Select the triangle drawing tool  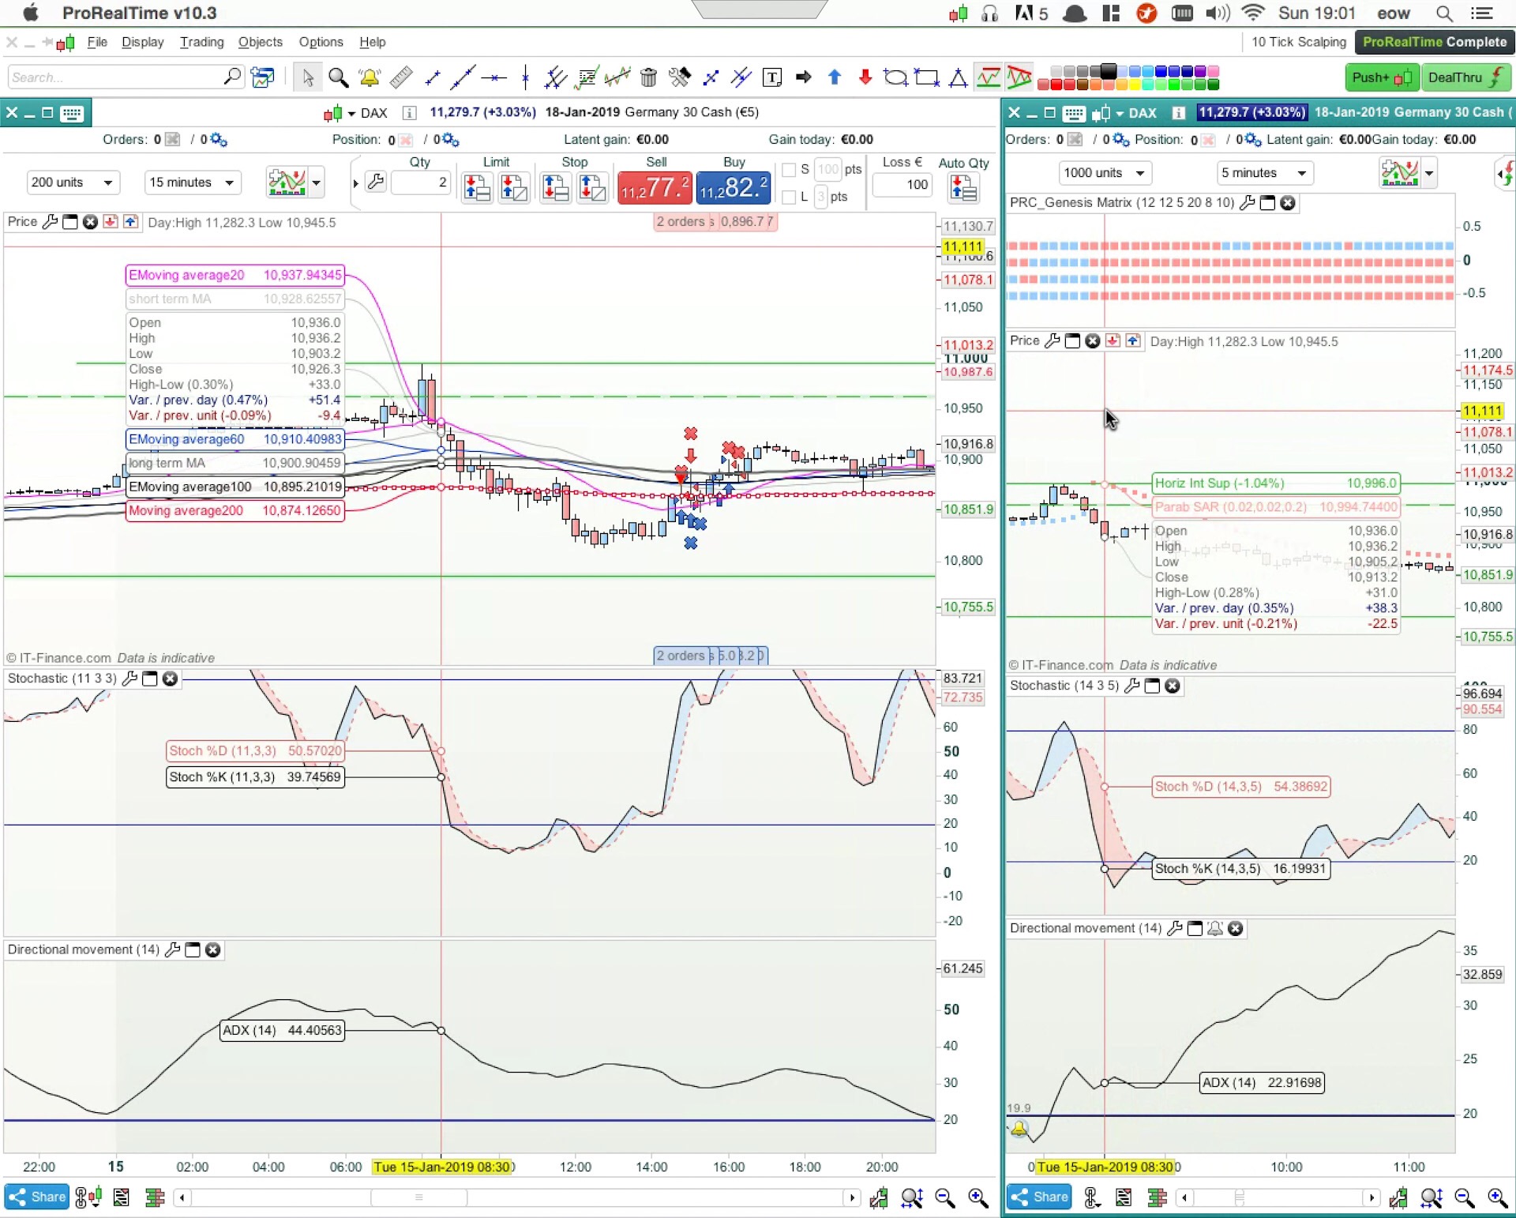coord(958,77)
